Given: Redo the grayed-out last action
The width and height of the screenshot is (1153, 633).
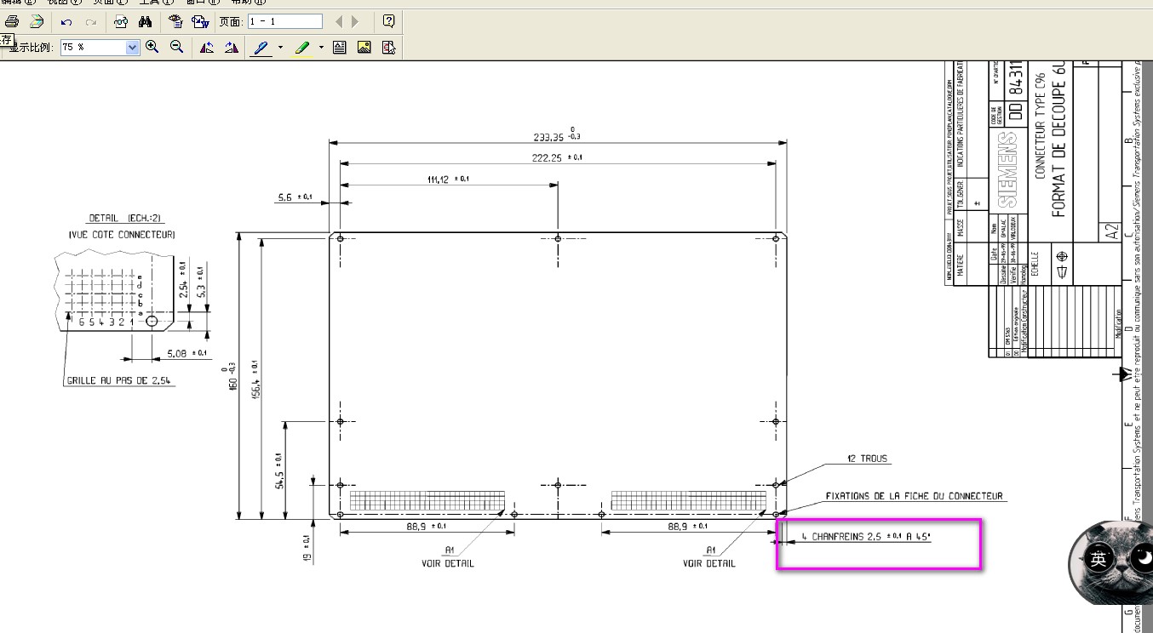Looking at the screenshot, I should click(x=90, y=21).
